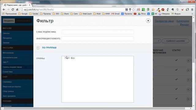Open the YouTube bookmark icon
This screenshot has width=196, height=110.
point(135,14)
